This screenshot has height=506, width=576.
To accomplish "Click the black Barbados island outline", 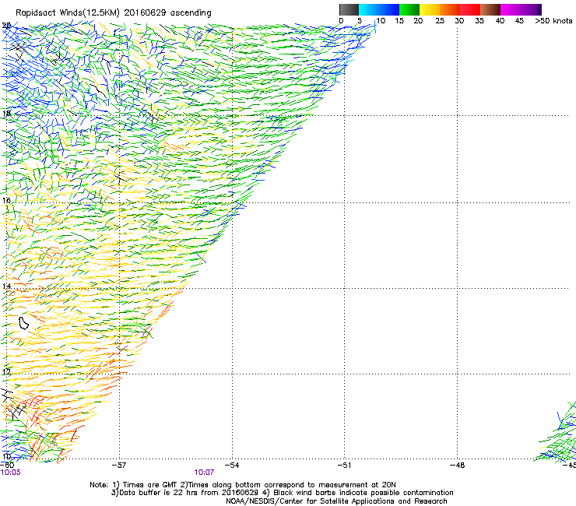I will (23, 323).
